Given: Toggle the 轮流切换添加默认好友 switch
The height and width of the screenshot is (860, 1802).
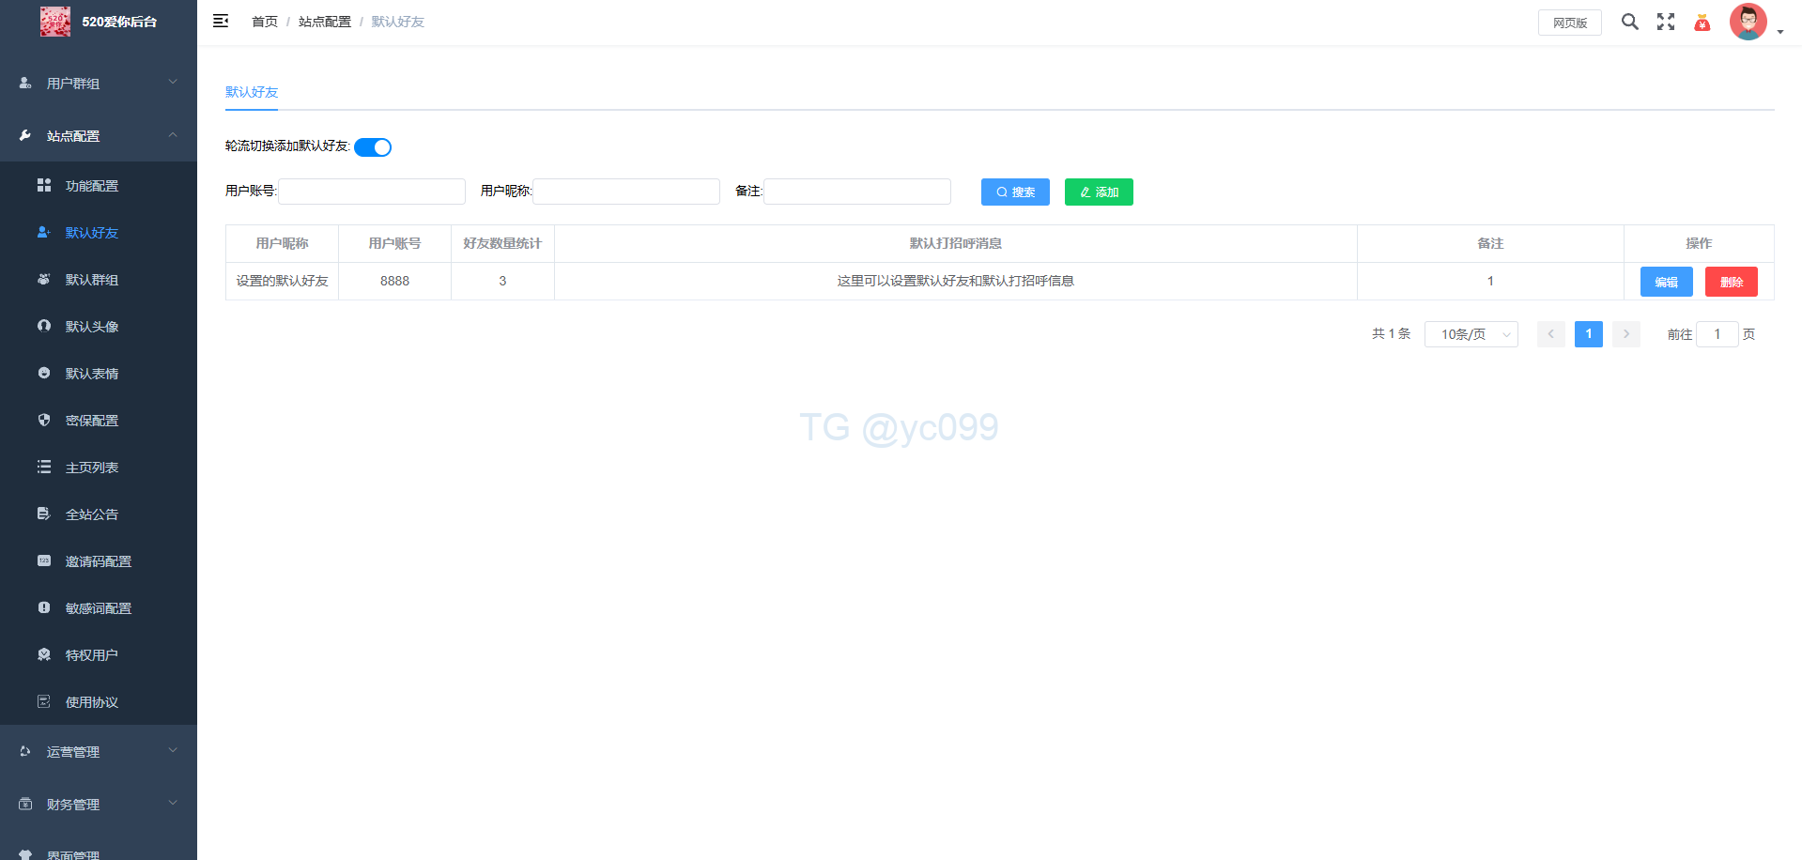Looking at the screenshot, I should (x=373, y=147).
